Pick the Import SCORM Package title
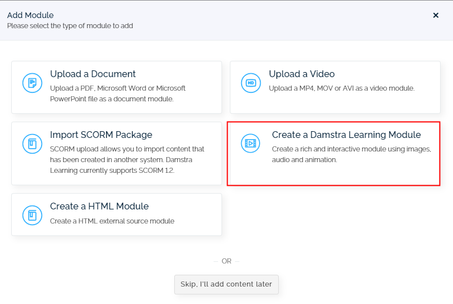453x304 pixels. 101,135
